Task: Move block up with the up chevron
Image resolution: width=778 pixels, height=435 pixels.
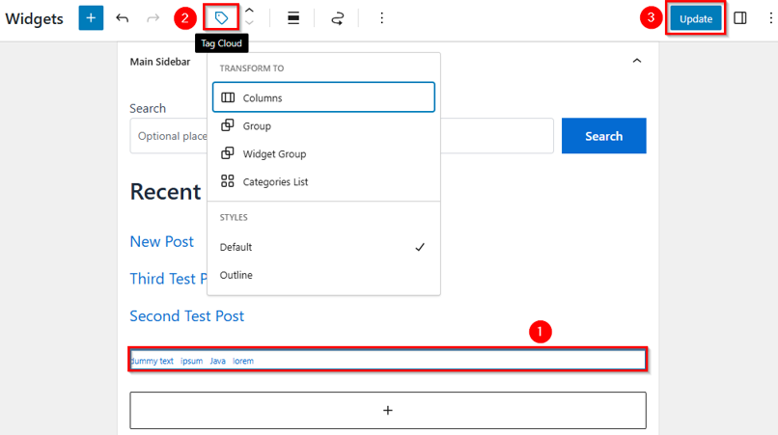Action: point(250,11)
